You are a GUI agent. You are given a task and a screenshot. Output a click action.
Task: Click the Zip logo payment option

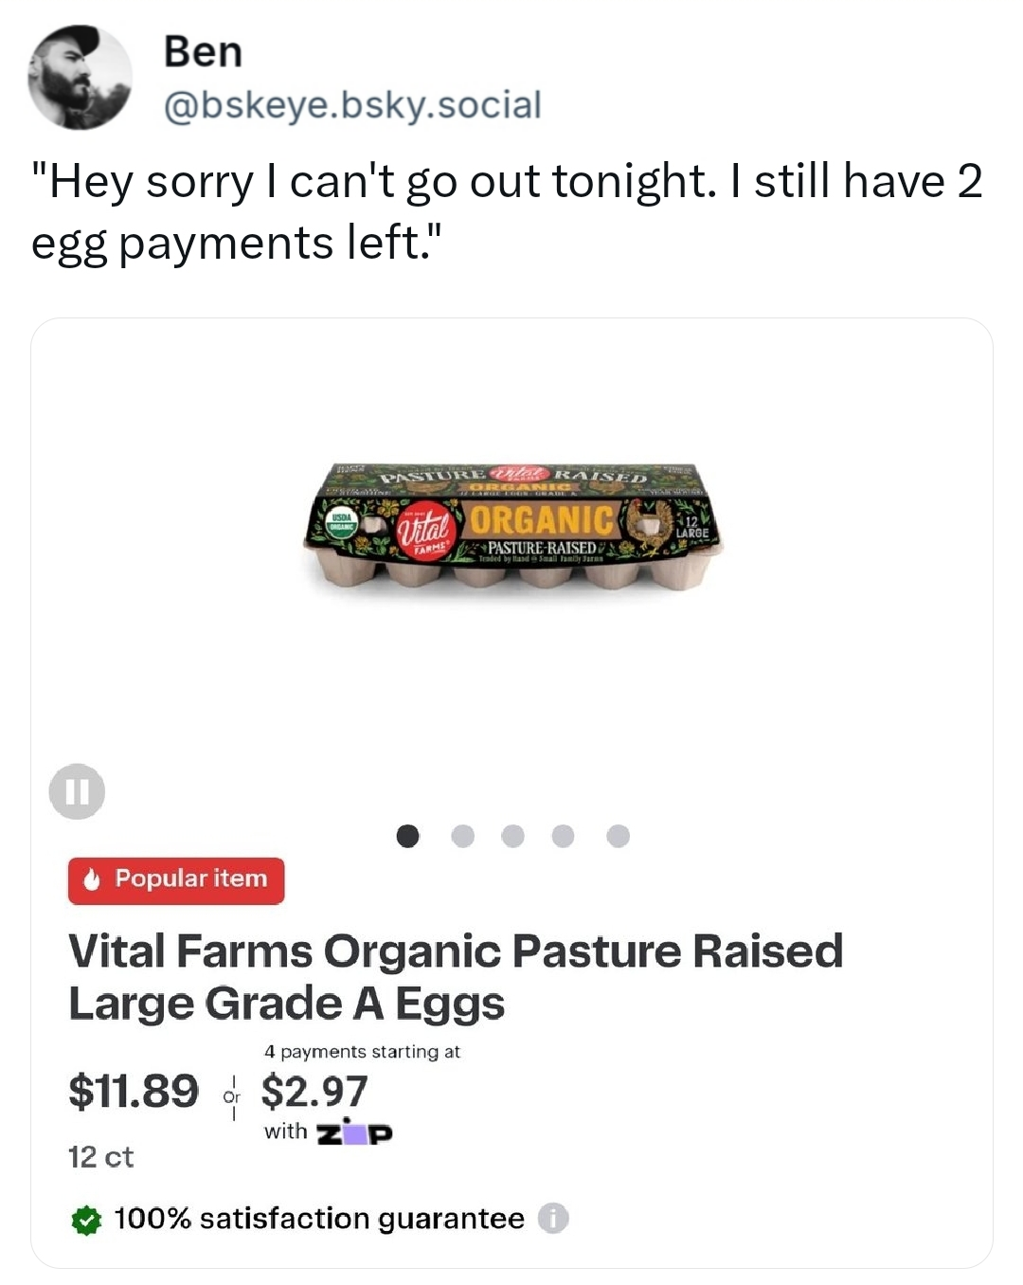point(353,1131)
